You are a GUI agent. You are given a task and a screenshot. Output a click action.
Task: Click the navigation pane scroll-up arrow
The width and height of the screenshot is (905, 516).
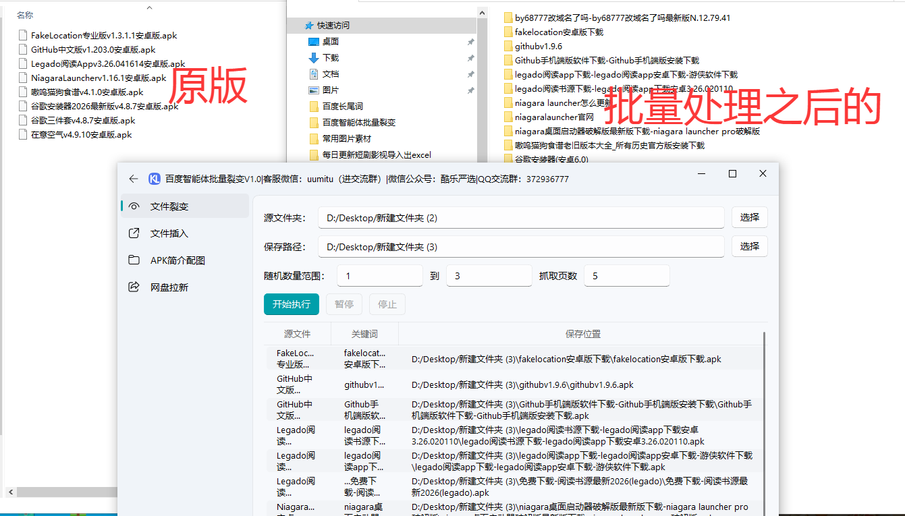[482, 12]
